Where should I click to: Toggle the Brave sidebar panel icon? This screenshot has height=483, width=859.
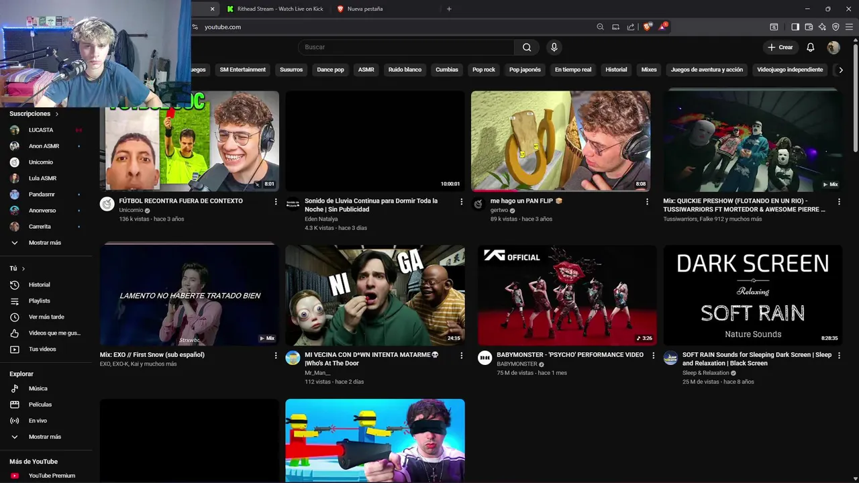[x=795, y=27]
